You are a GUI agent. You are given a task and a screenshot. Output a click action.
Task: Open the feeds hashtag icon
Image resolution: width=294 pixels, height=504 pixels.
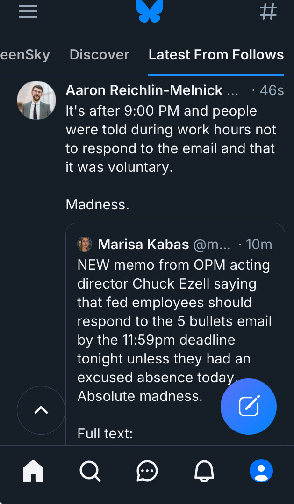click(268, 11)
